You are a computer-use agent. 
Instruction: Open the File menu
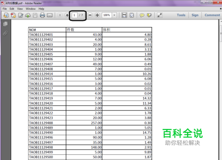(x=4, y=9)
